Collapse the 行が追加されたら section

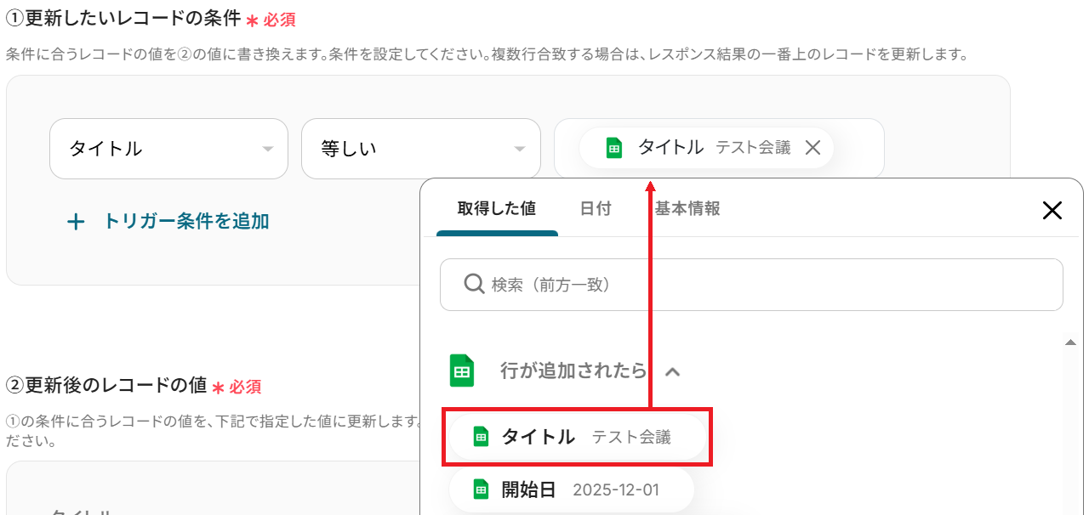(672, 371)
